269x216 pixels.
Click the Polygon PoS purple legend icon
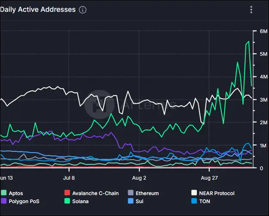[x=4, y=201]
